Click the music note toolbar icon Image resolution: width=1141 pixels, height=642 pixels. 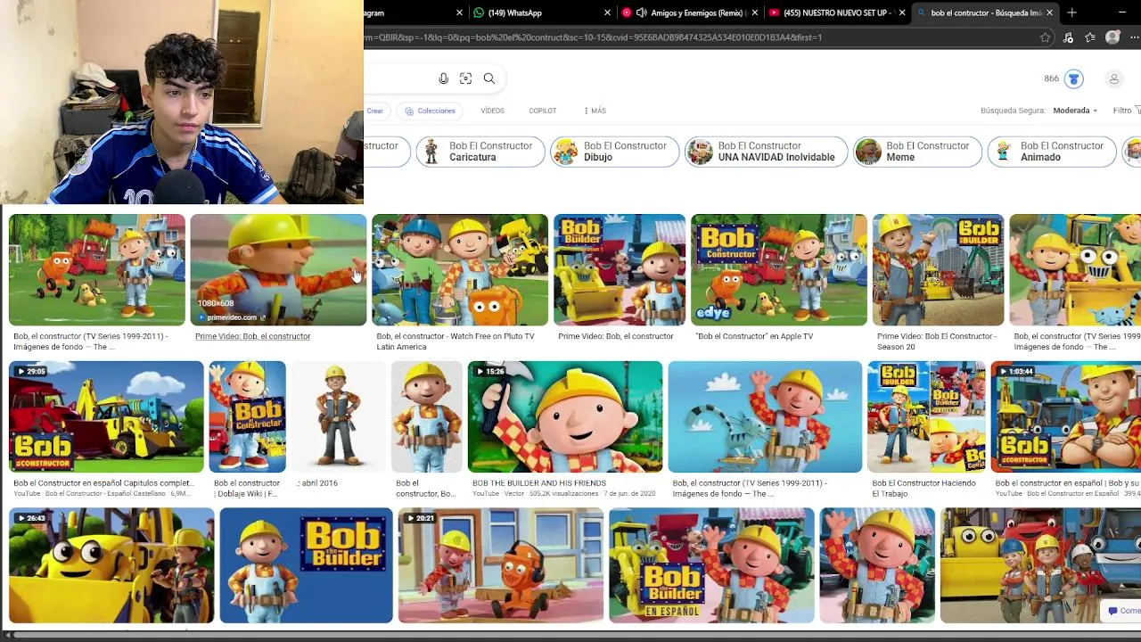pyautogui.click(x=1068, y=37)
